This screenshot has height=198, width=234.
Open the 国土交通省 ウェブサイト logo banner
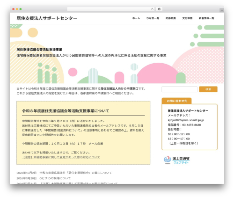pos(176,160)
